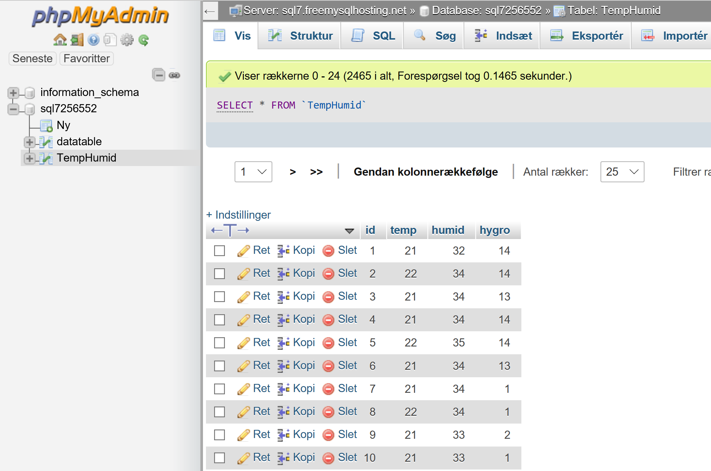
Task: Click the log out door icon
Action: [x=77, y=40]
